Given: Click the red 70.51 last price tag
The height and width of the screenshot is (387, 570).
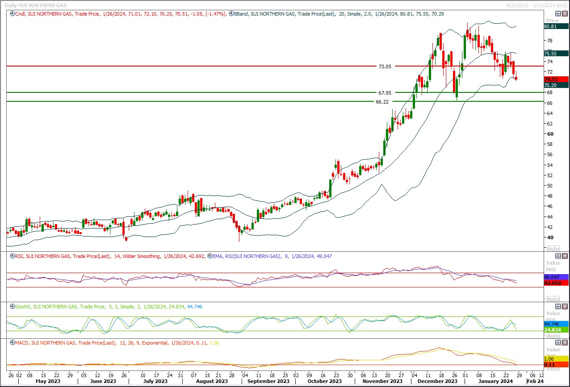Looking at the screenshot, I should 550,79.
